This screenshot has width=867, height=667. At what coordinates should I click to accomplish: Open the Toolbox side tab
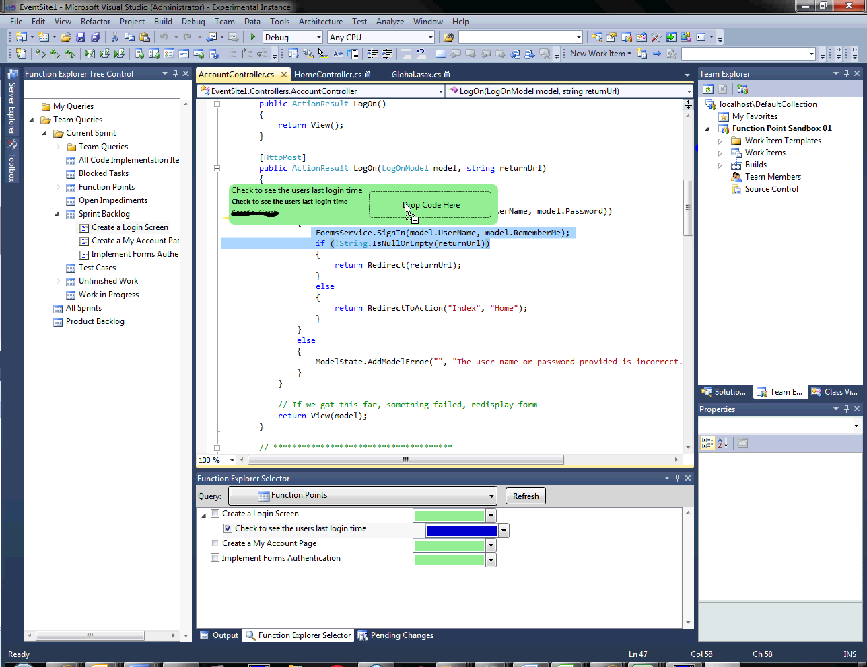(11, 162)
